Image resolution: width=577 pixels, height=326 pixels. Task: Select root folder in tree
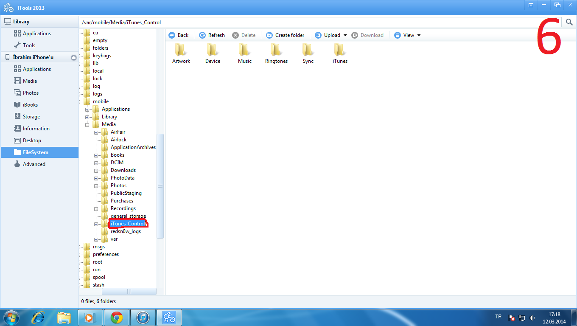click(x=98, y=262)
